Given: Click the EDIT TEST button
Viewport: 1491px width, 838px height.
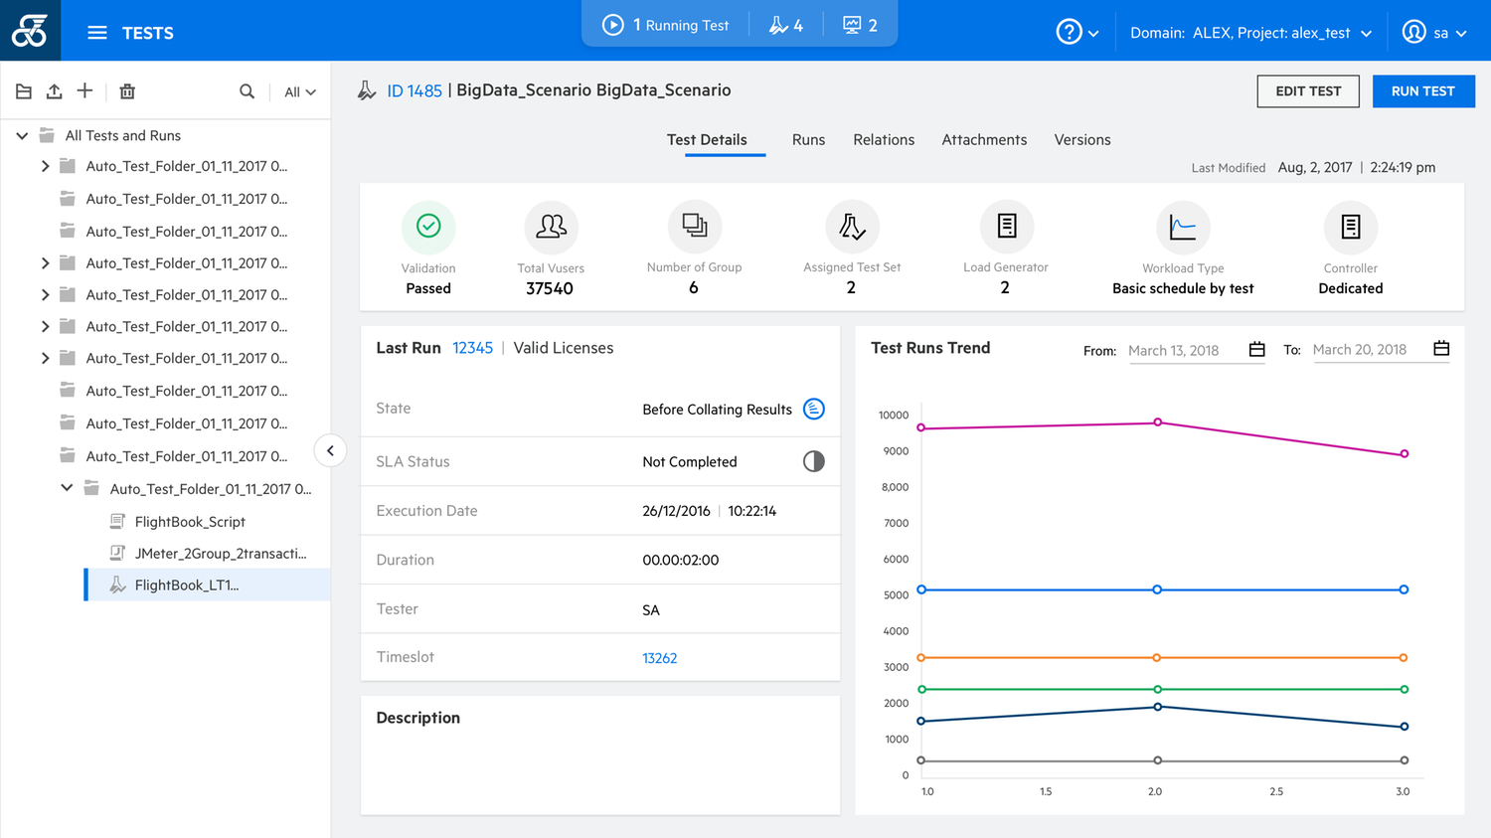Looking at the screenshot, I should click(x=1307, y=91).
